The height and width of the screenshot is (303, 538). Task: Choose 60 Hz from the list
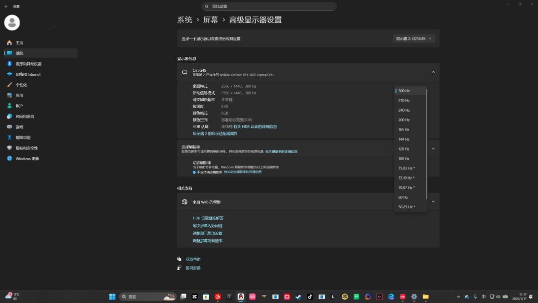(410, 197)
